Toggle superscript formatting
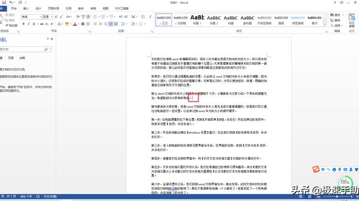The width and height of the screenshot is (359, 201). pyautogui.click(x=52, y=24)
